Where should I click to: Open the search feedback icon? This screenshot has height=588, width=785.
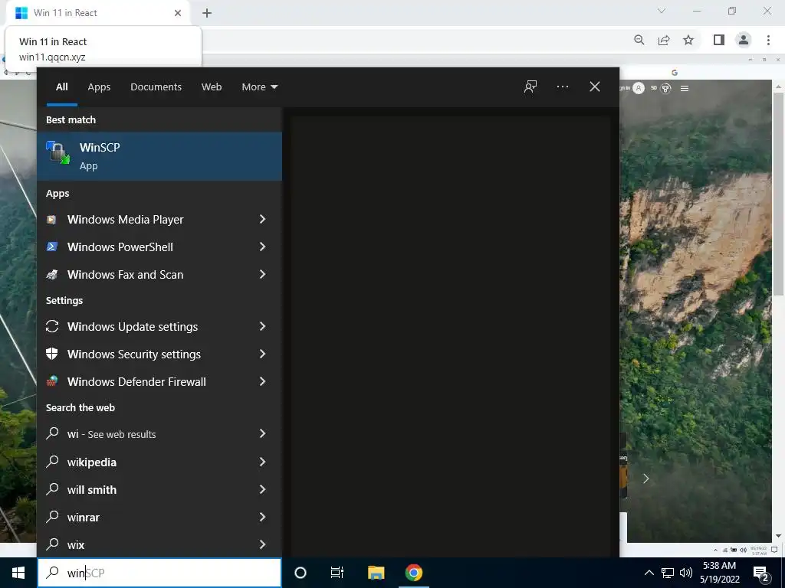click(x=530, y=87)
